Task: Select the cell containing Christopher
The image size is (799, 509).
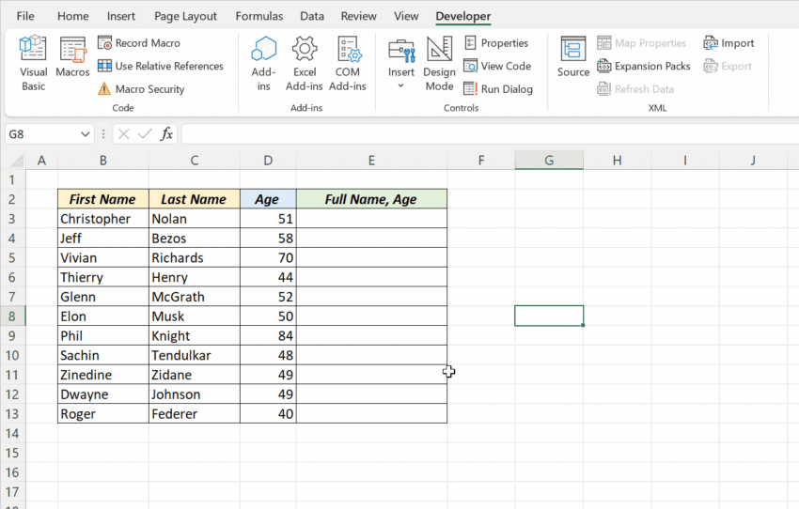Action: coord(103,219)
